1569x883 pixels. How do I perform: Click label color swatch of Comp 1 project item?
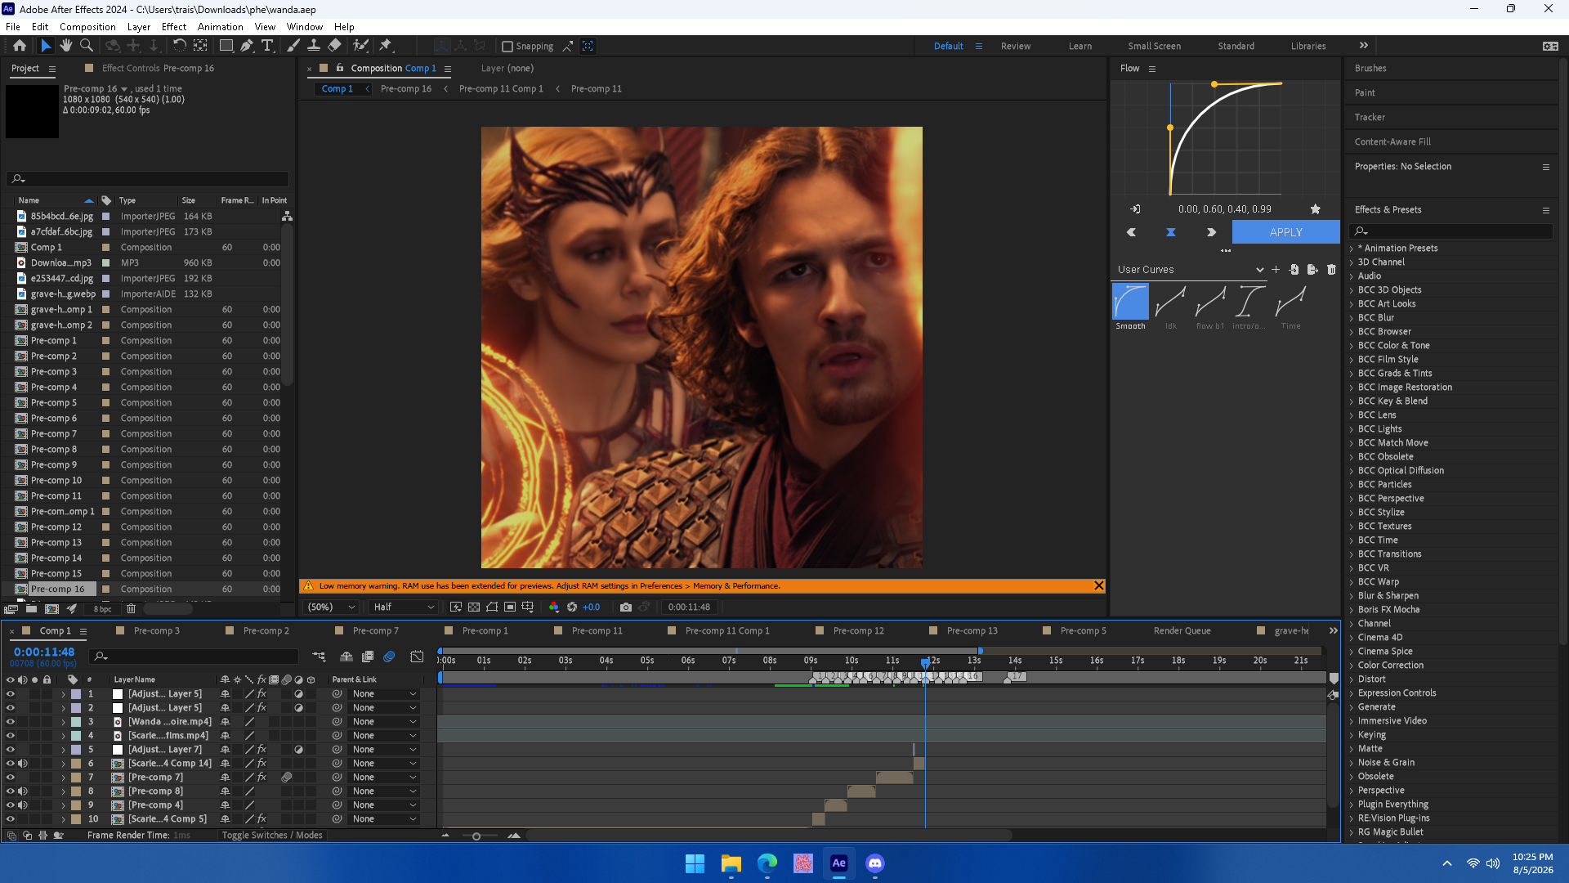[105, 248]
